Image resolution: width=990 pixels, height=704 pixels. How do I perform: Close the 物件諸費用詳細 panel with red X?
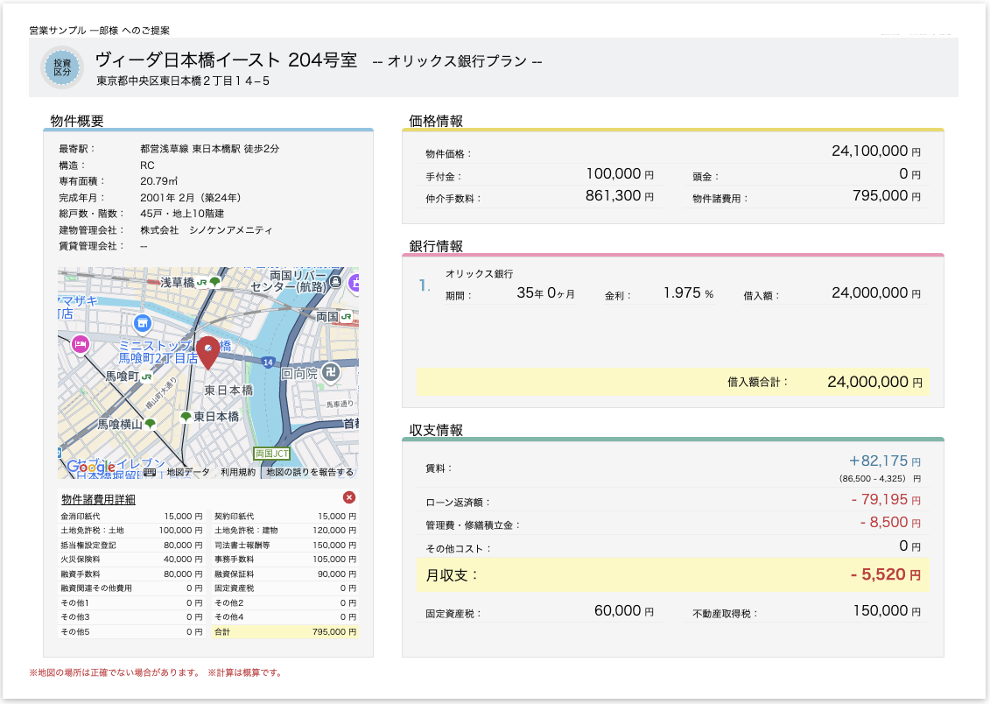click(x=349, y=497)
